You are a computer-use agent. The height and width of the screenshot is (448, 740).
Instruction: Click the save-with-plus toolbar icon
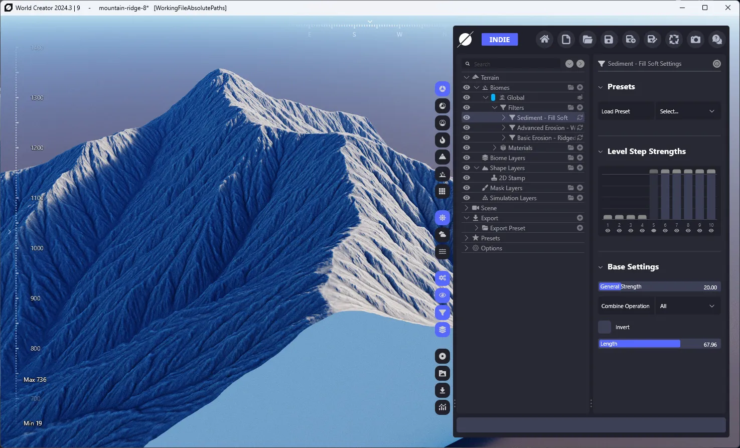(x=631, y=40)
